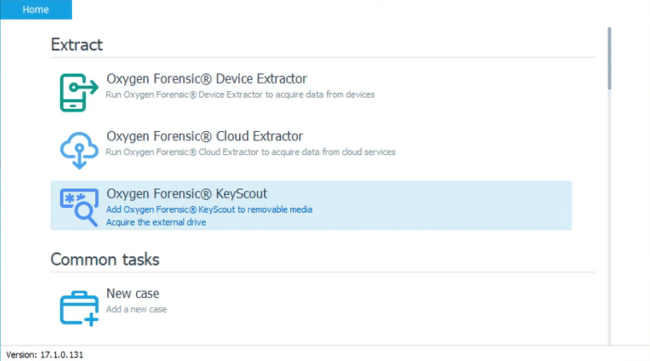
Task: Click the Cloud Extractor cloud icon
Action: coord(79,150)
